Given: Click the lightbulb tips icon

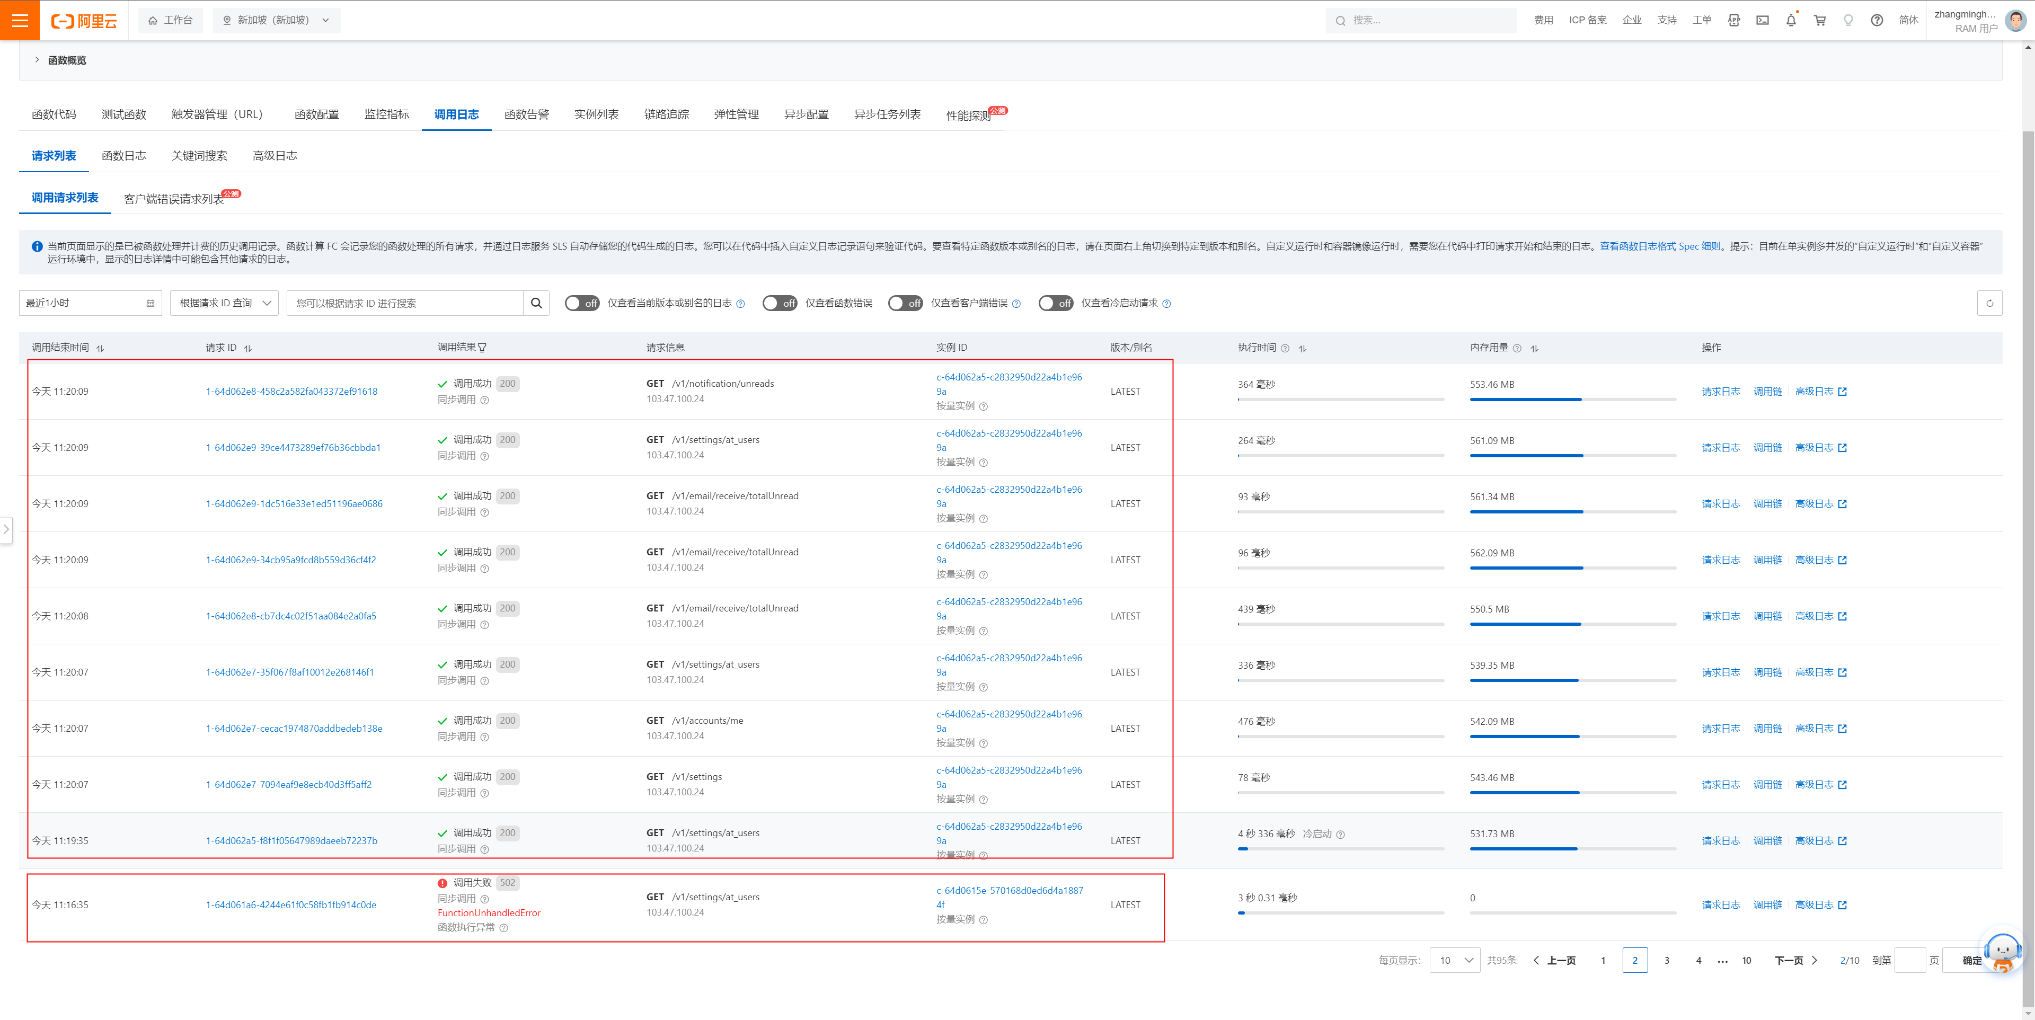Looking at the screenshot, I should (x=1848, y=21).
